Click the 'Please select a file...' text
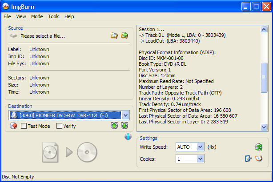Viewport: 273px width, 182px height. coord(43,36)
